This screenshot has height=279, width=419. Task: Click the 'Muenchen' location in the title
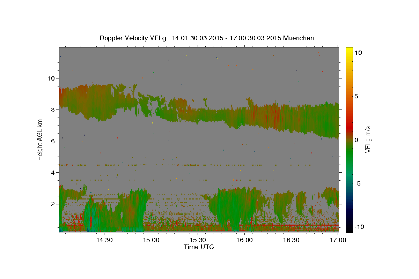point(299,38)
